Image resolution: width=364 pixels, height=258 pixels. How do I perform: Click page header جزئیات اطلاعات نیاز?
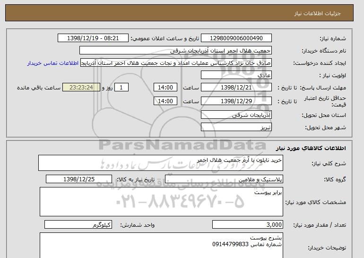[317, 13]
